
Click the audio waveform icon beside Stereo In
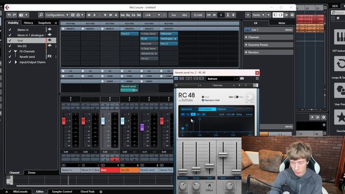(x=50, y=29)
